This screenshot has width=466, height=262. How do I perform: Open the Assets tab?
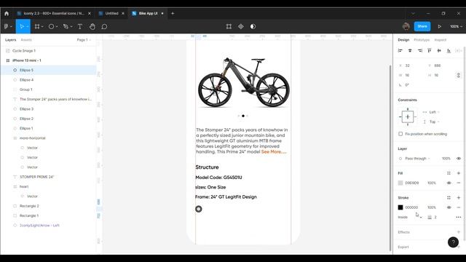coord(26,40)
